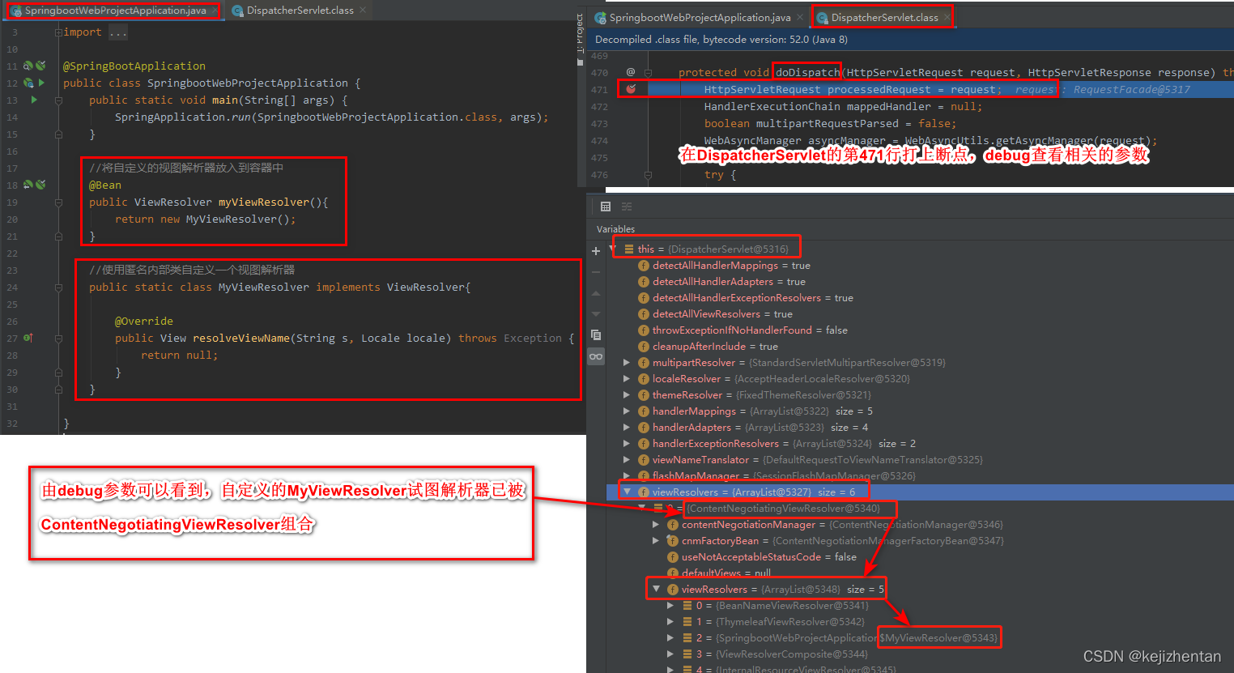Image resolution: width=1234 pixels, height=673 pixels.
Task: Select detectAllViewResolvers = true row
Action: (x=921, y=314)
